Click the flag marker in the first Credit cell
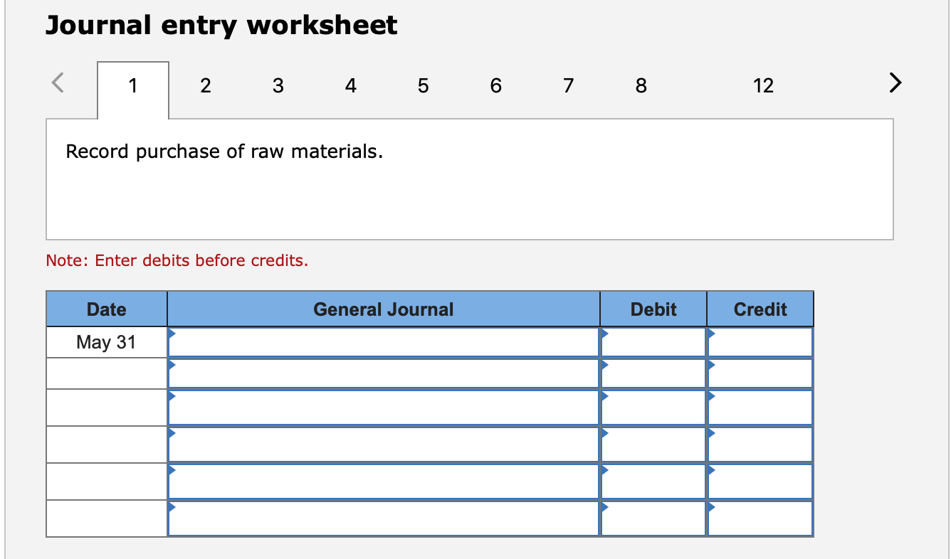The height and width of the screenshot is (559, 951). point(710,334)
